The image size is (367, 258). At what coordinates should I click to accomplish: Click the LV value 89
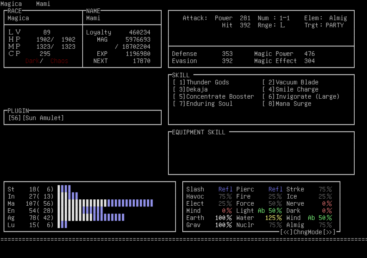point(47,32)
